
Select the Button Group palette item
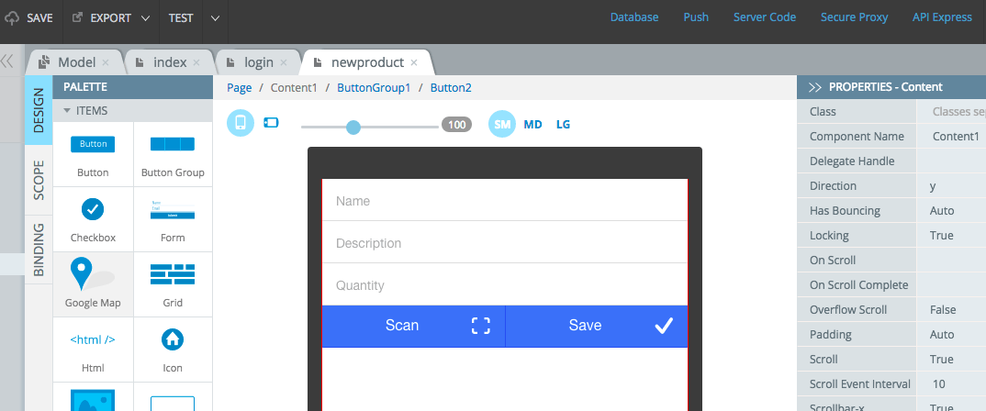pyautogui.click(x=173, y=154)
